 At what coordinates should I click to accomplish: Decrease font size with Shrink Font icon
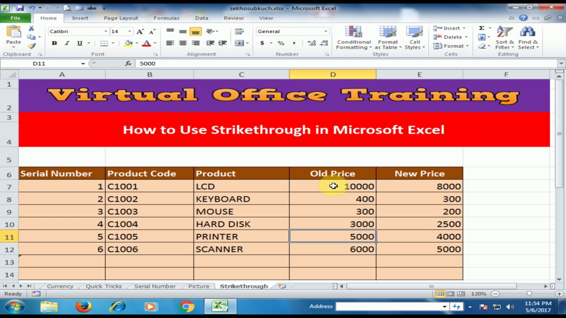[152, 31]
